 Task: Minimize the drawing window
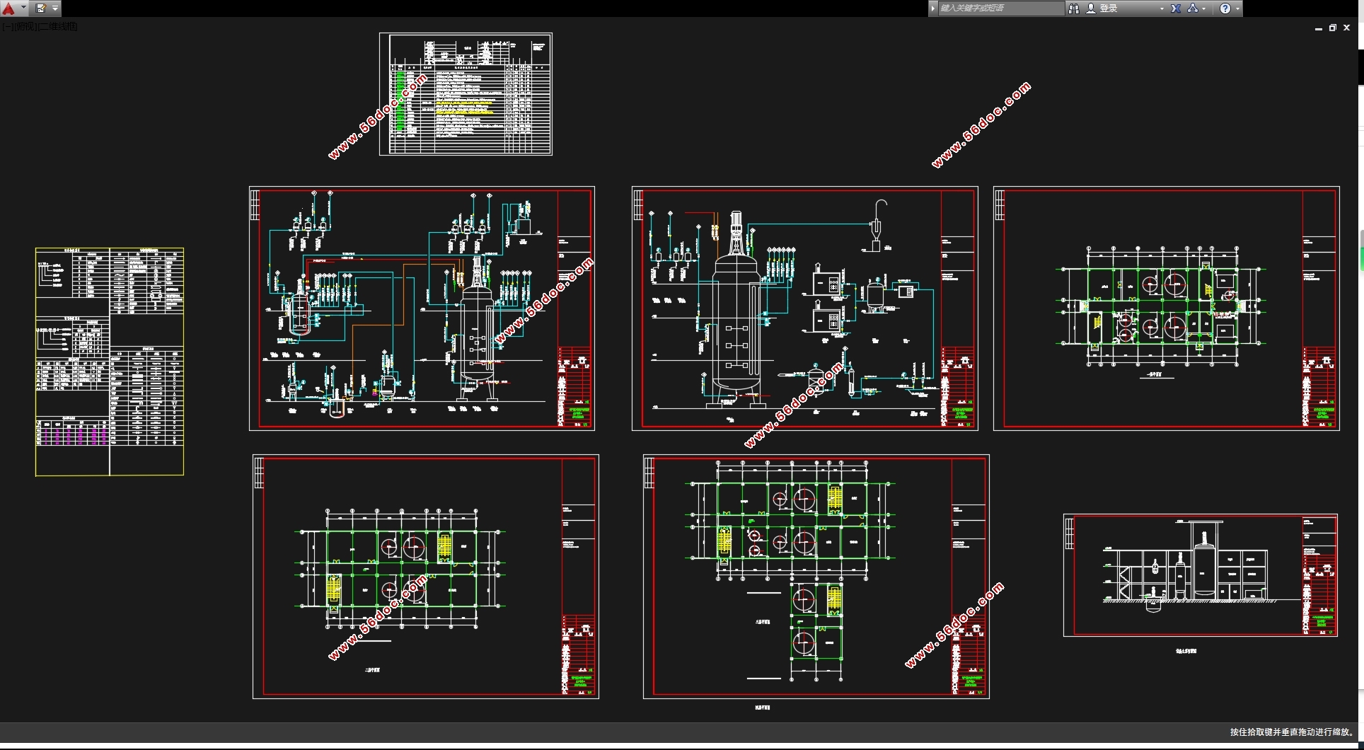pyautogui.click(x=1319, y=28)
